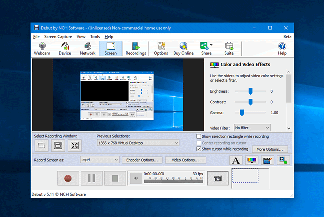324x217 pixels.
Task: Switch to the Network capture source
Action: pos(88,49)
